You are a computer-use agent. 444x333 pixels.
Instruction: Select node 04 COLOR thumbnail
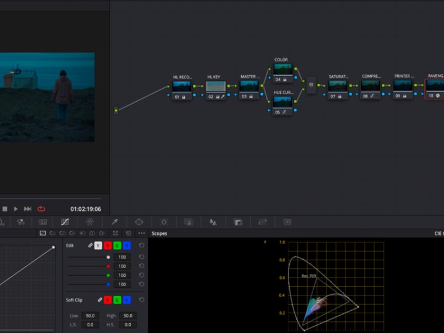pos(282,69)
